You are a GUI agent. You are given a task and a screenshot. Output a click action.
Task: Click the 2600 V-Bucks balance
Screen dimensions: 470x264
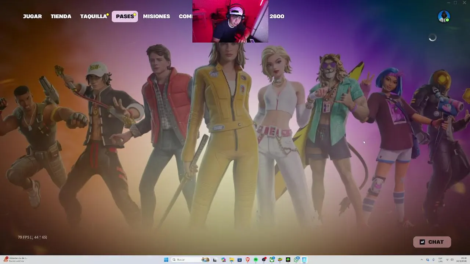[277, 16]
